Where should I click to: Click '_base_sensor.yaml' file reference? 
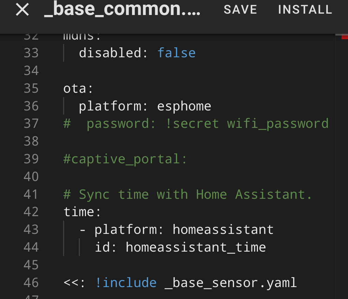pos(231,283)
